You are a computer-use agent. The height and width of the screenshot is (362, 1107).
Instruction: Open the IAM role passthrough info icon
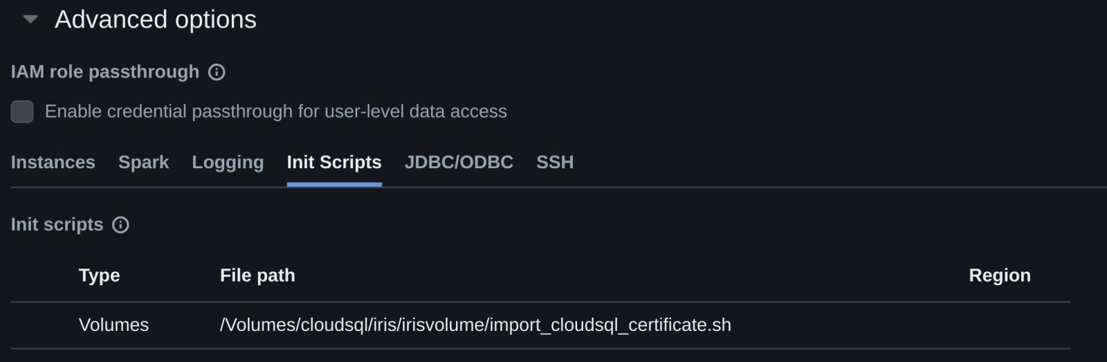pyautogui.click(x=217, y=72)
